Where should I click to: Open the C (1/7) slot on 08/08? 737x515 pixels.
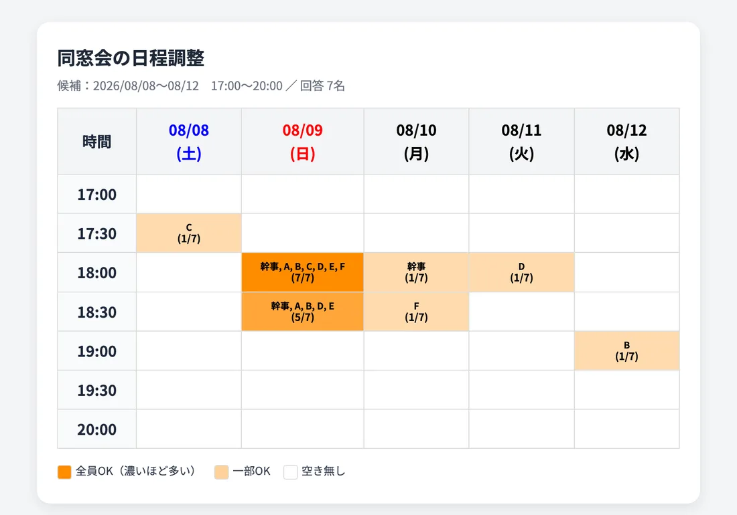[x=189, y=233]
